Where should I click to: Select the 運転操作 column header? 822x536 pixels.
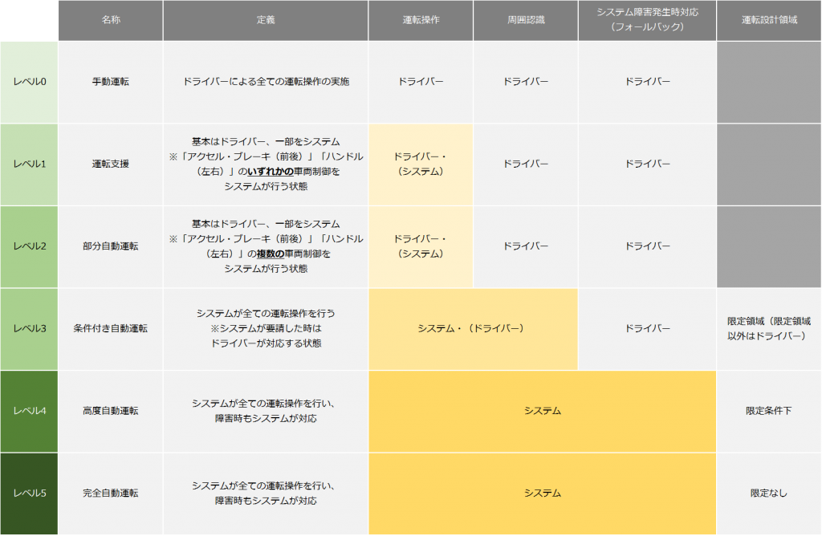(421, 20)
